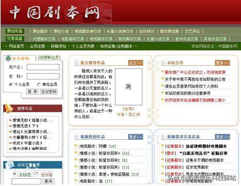The height and width of the screenshot is (186, 241).
Task: Click arrow bullet before 爱情无敌 item
Action: point(10,121)
